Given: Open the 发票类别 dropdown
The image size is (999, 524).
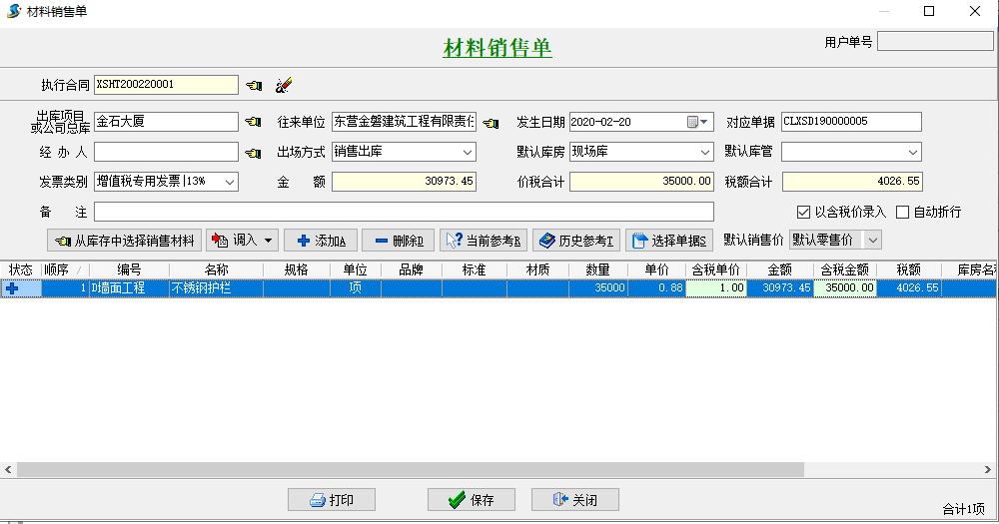Looking at the screenshot, I should tap(230, 182).
